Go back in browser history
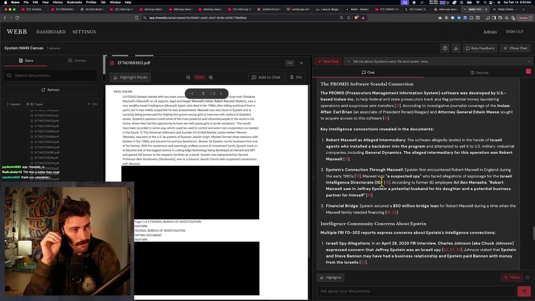535x301 pixels. (5, 18)
